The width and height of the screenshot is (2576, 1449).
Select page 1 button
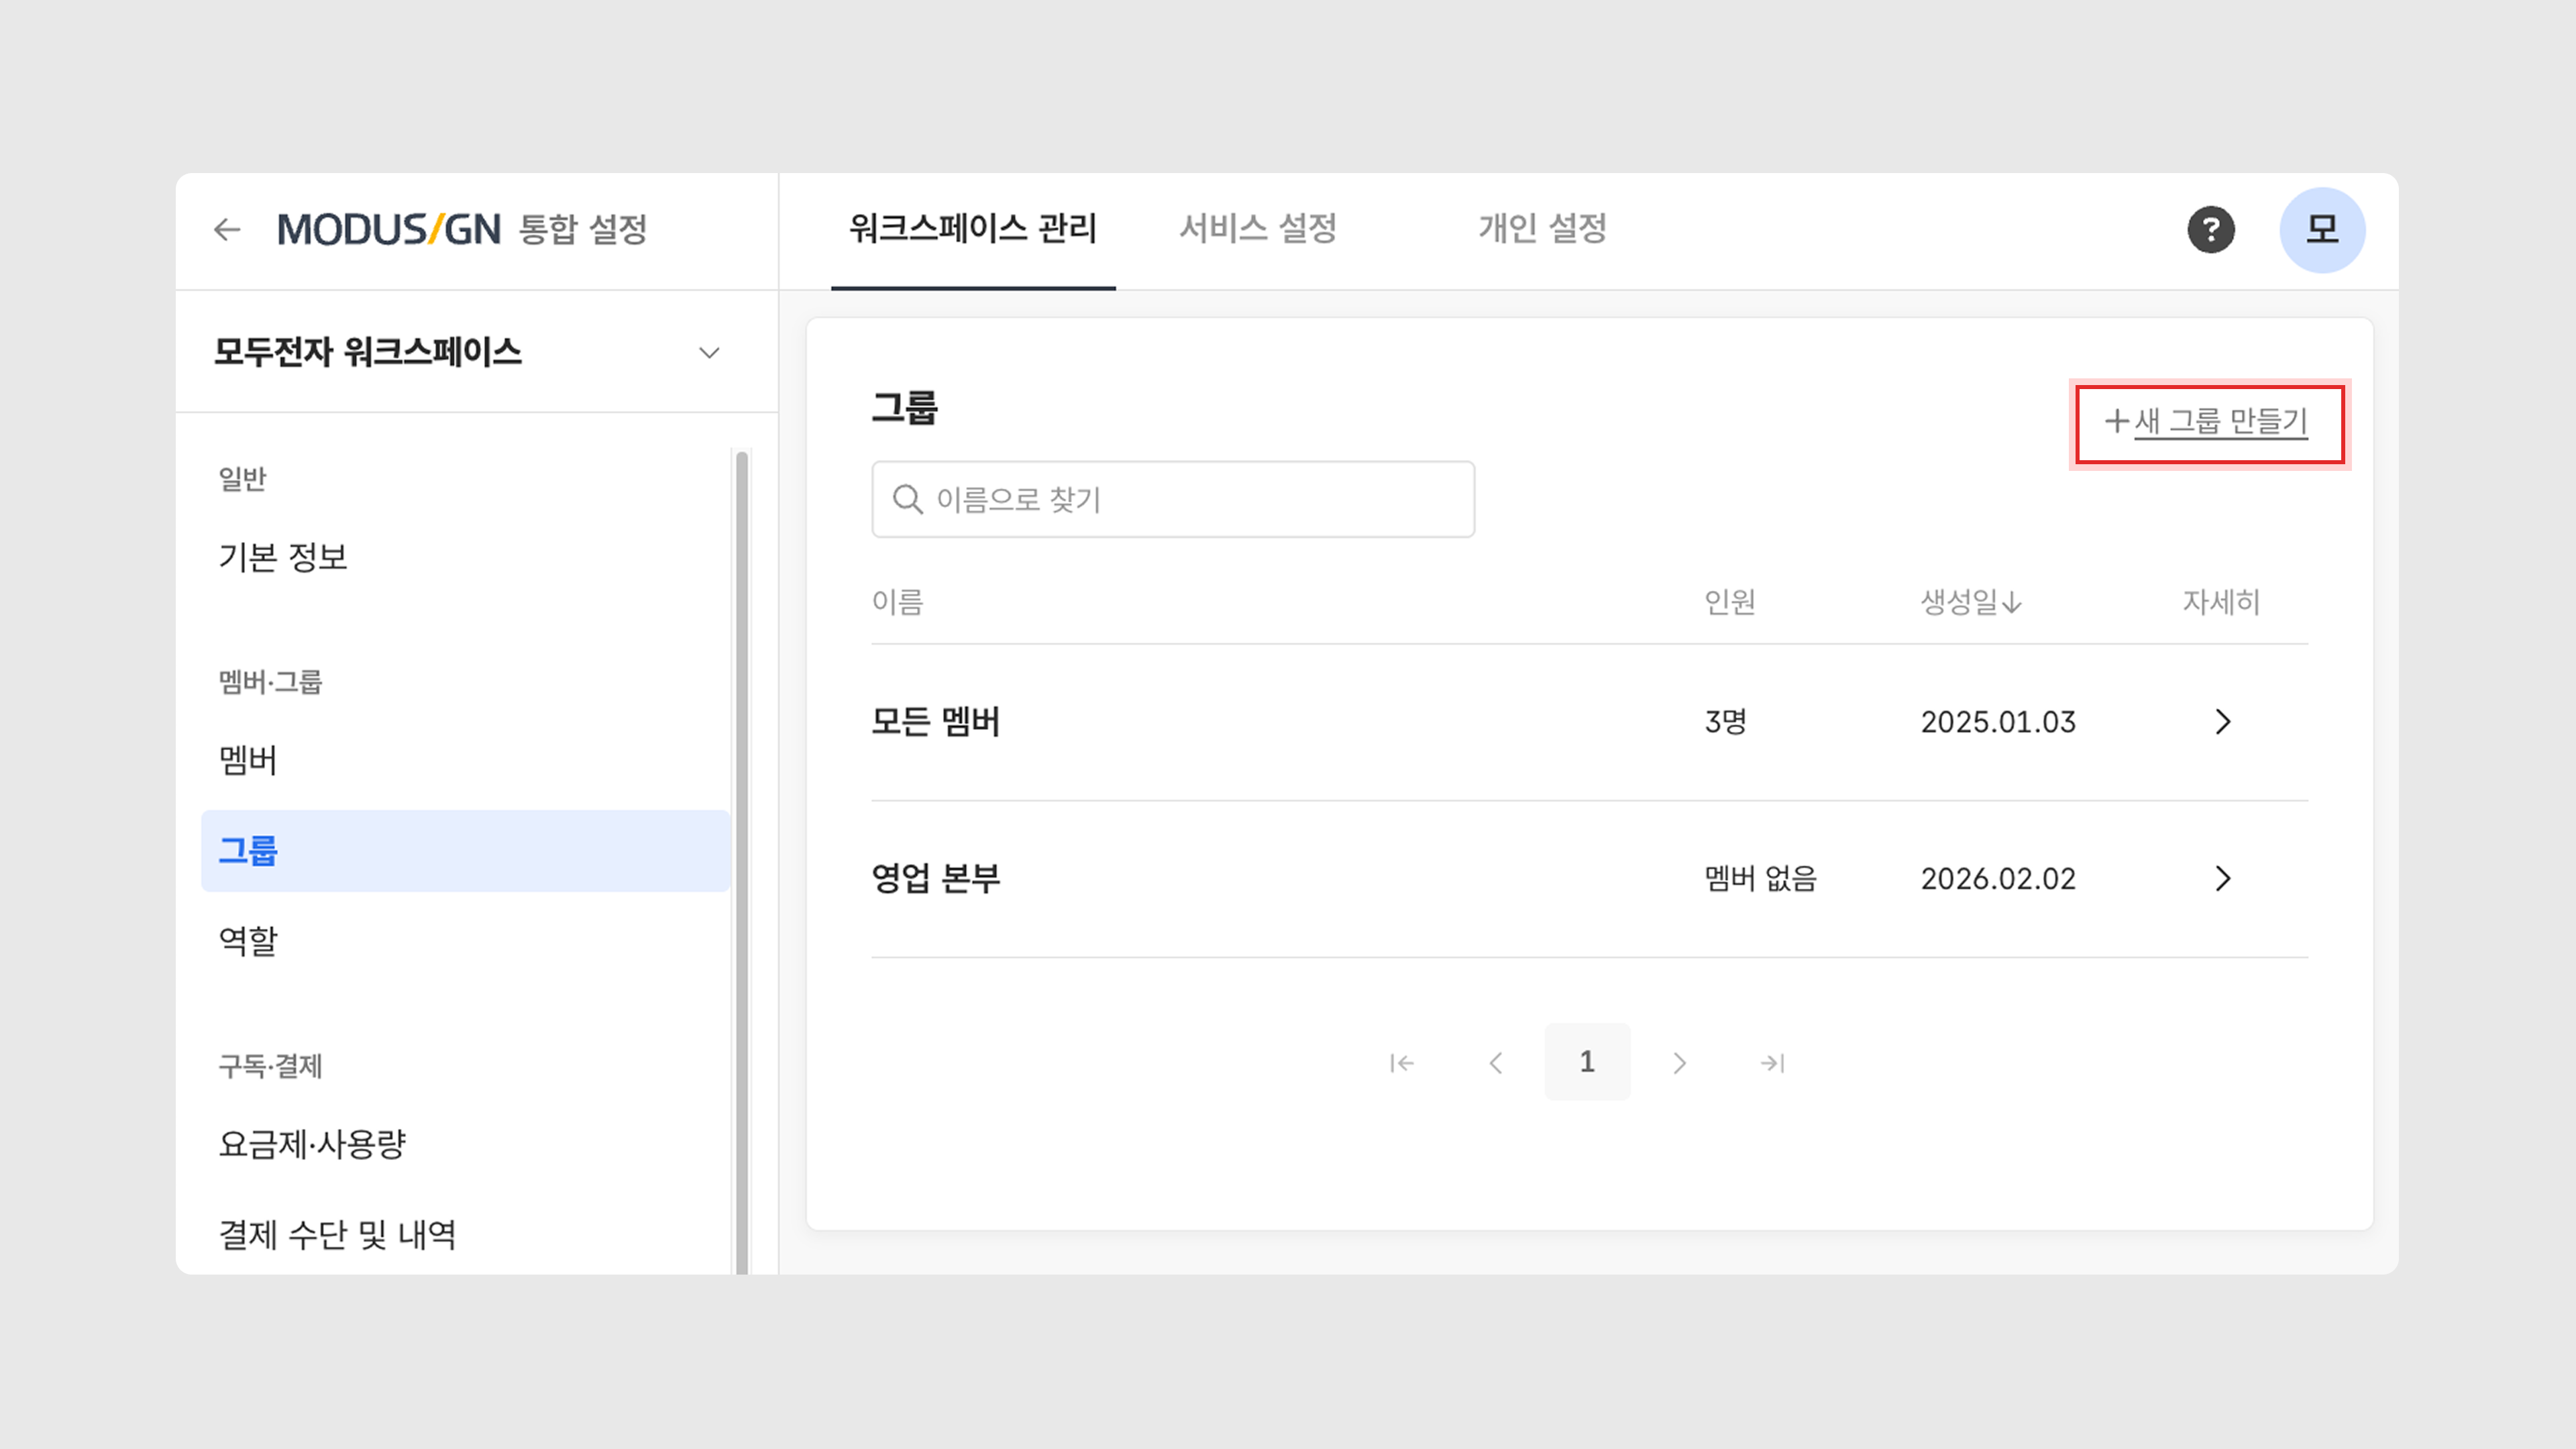pos(1587,1062)
